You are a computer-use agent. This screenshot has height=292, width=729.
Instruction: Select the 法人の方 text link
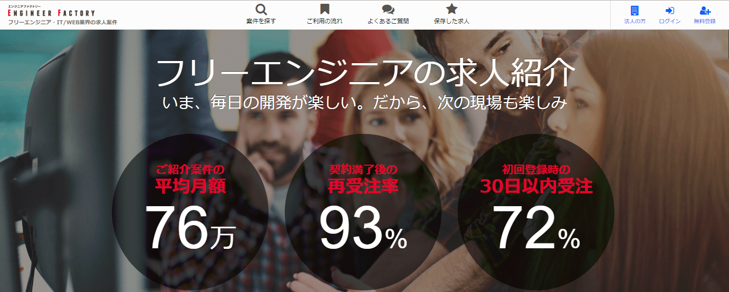click(634, 21)
